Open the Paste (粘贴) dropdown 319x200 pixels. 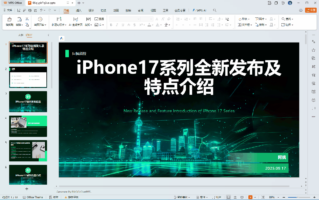point(19,25)
